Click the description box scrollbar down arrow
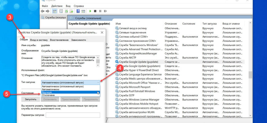 click(x=98, y=65)
